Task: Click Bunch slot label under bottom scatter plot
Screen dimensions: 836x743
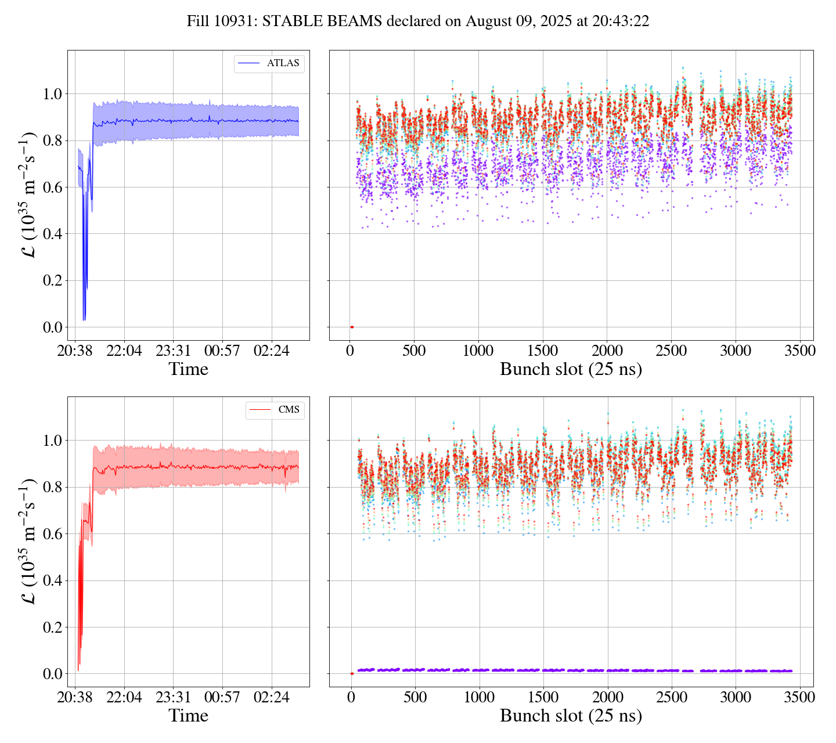Action: point(571,716)
